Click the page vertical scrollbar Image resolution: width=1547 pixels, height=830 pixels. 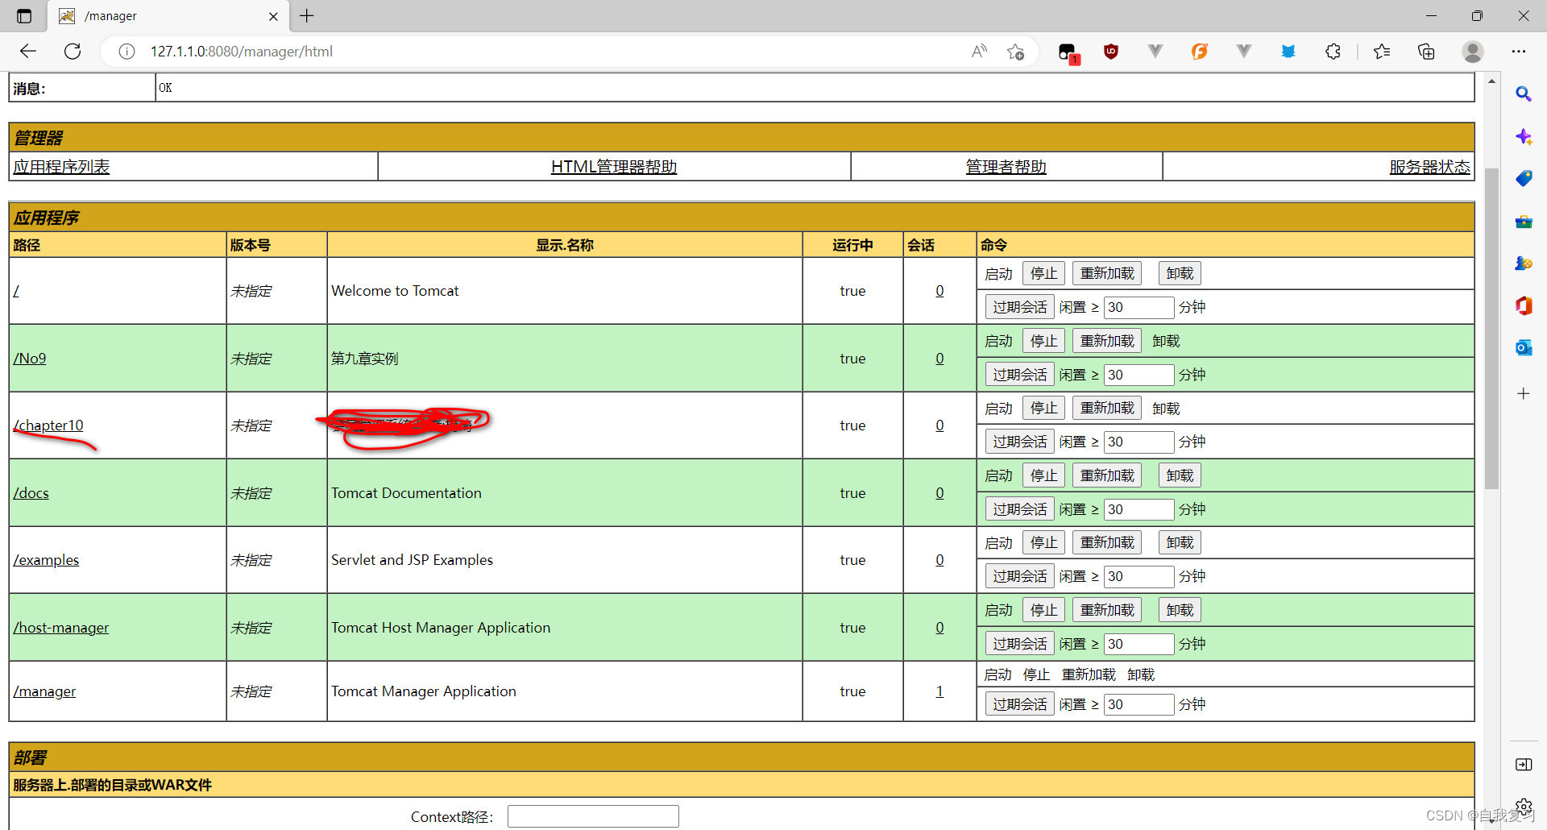[x=1491, y=329]
